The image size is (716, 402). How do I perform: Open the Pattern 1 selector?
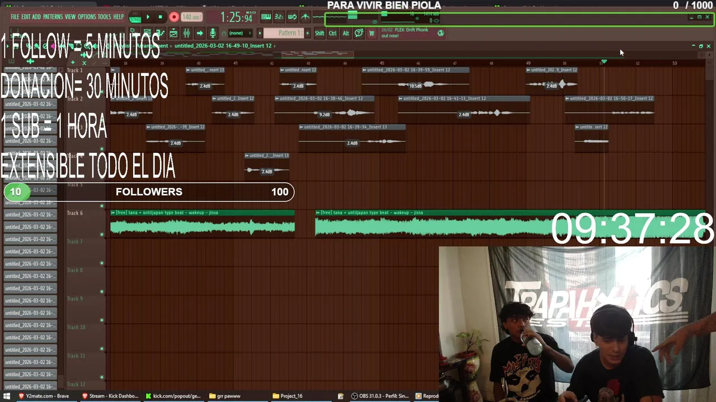point(283,33)
